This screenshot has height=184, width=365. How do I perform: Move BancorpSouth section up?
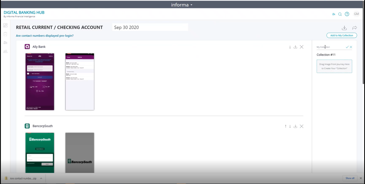[286, 126]
